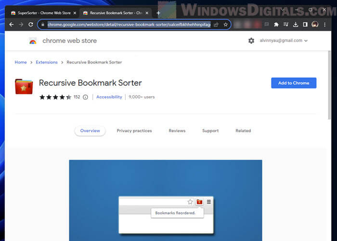The width and height of the screenshot is (337, 241).
Task: Click the Accessibility category link
Action: (109, 97)
